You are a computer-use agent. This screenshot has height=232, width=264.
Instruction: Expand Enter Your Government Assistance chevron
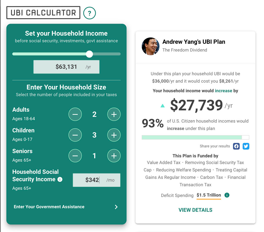coord(116,207)
